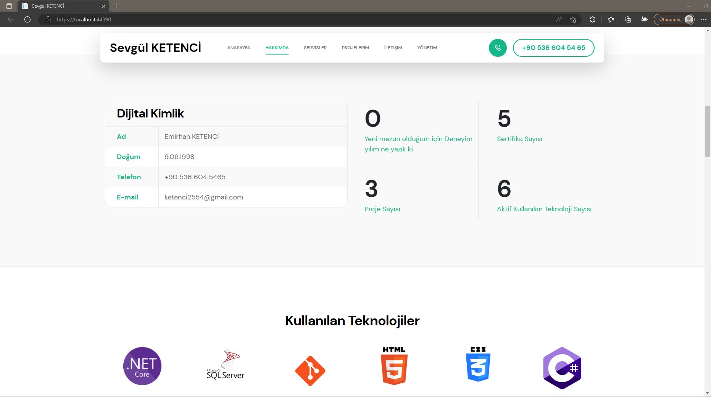
Task: Select the HAKKIMDA menu item
Action: pyautogui.click(x=277, y=48)
